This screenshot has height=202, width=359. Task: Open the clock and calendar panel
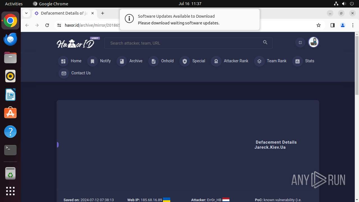pos(190,4)
